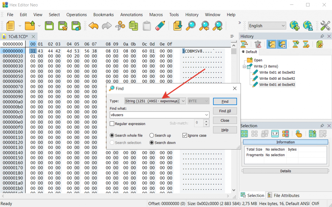
Task: Toggle the Ignore case checkbox
Action: [x=184, y=135]
